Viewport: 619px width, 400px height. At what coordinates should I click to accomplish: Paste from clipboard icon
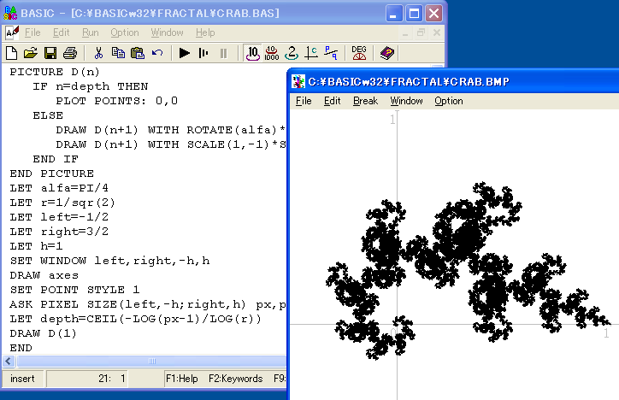(138, 53)
